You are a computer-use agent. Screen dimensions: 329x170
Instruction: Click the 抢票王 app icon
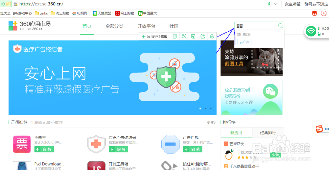[x=22, y=144]
